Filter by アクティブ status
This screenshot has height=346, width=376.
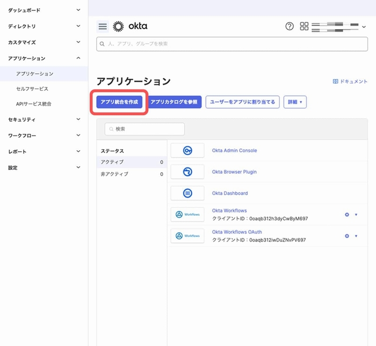pyautogui.click(x=132, y=162)
